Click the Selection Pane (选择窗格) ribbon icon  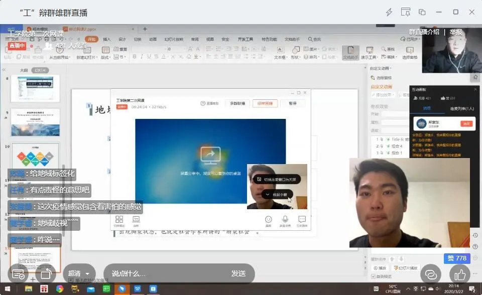click(x=410, y=53)
